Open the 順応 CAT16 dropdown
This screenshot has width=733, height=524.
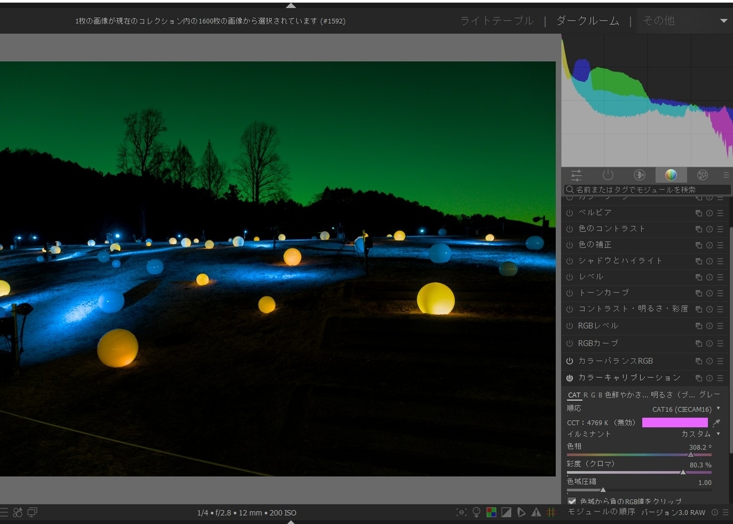(x=644, y=408)
